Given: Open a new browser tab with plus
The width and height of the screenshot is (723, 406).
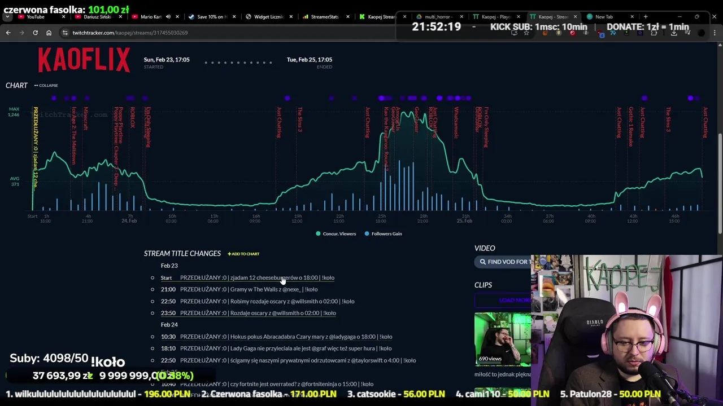Looking at the screenshot, I should click(646, 17).
